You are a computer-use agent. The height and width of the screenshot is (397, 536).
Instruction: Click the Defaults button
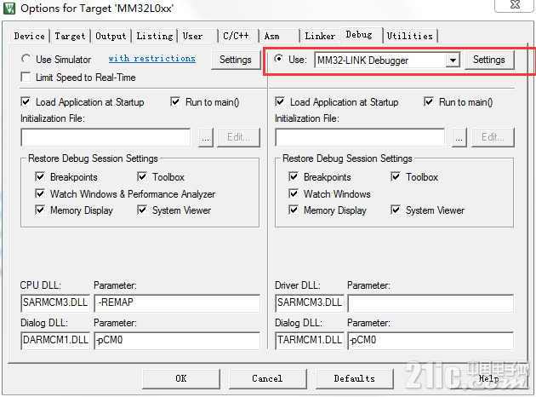[x=355, y=378]
